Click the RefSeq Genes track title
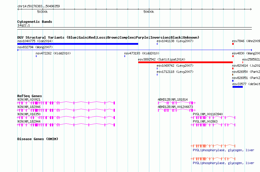260x172 pixels. coord(30,96)
